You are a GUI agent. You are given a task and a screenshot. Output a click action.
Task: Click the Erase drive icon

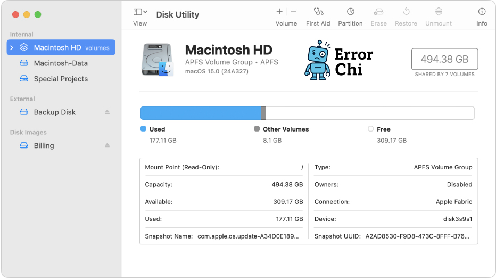tap(378, 12)
